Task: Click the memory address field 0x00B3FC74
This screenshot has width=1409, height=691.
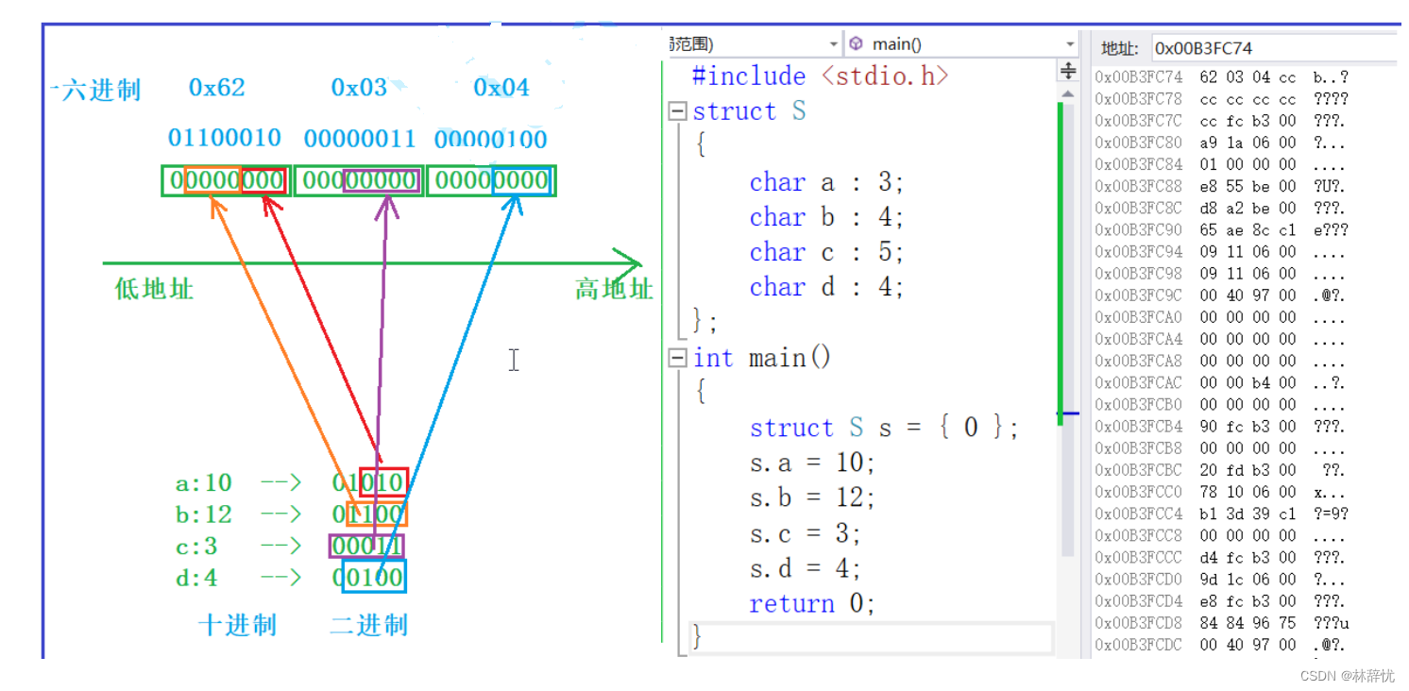Action: [1273, 48]
